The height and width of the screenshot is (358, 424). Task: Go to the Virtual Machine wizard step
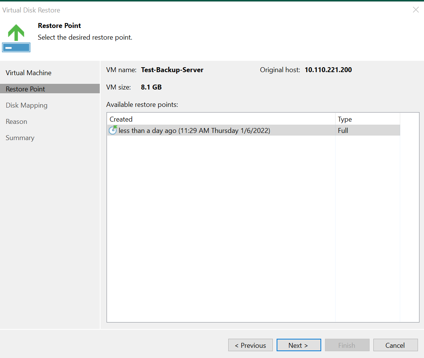[29, 73]
